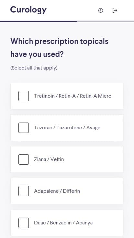The image size is (134, 238).
Task: Click the light unfilled progress bar section
Action: (106, 21)
